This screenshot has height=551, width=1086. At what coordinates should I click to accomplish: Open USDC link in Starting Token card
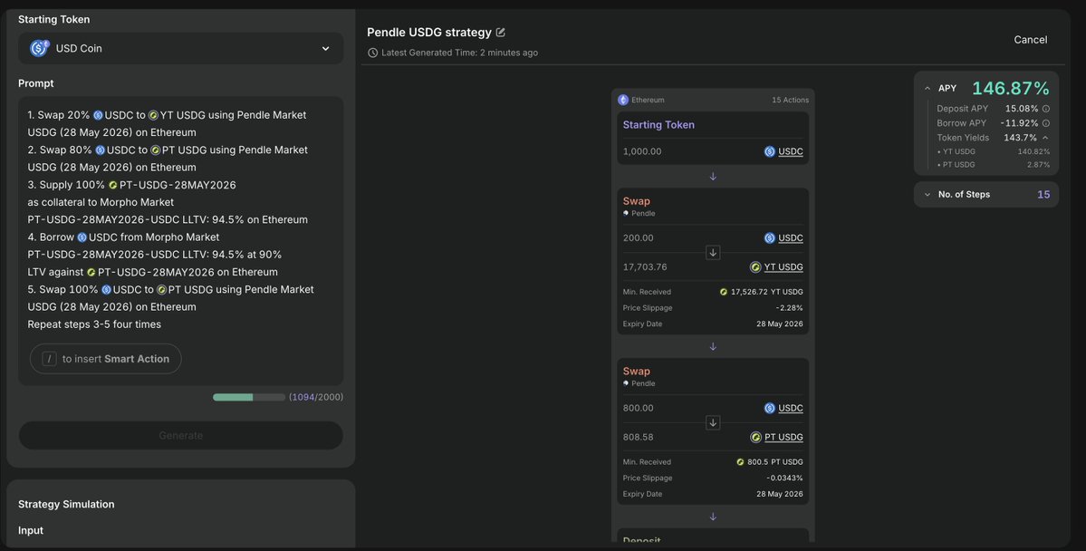tap(790, 151)
